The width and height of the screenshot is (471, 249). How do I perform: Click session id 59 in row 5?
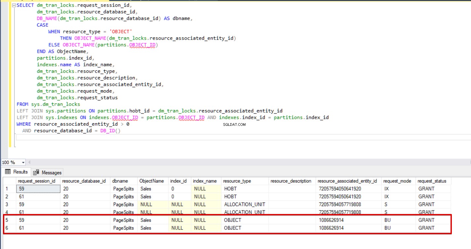38,220
